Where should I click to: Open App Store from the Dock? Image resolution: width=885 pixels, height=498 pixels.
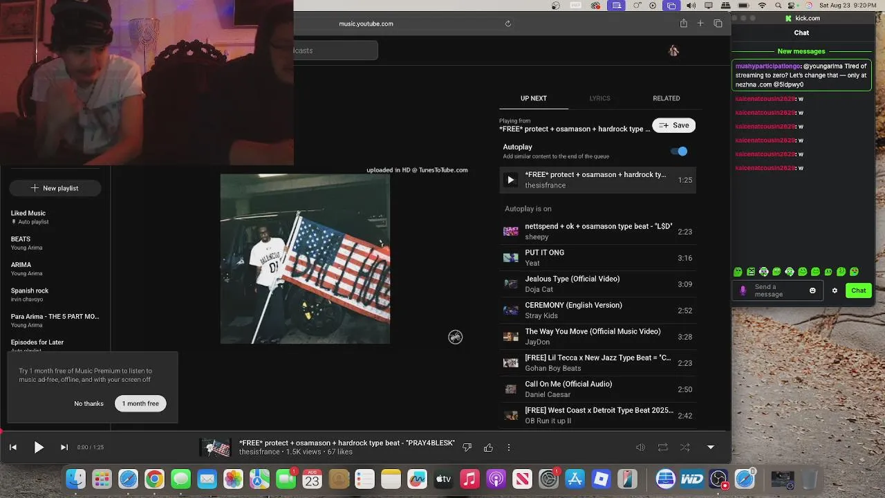click(x=575, y=479)
